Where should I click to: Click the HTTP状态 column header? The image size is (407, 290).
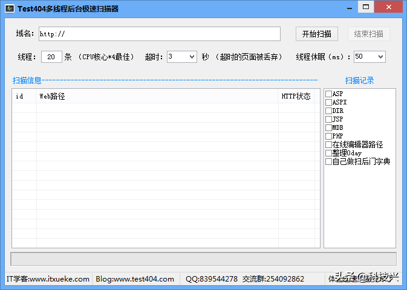coord(296,96)
